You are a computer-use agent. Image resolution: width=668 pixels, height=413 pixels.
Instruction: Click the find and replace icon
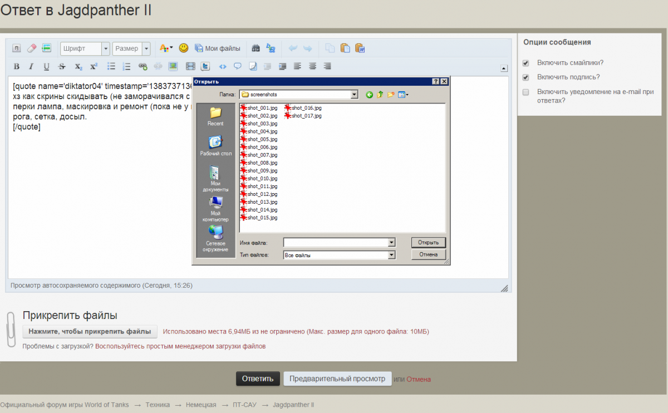[271, 48]
